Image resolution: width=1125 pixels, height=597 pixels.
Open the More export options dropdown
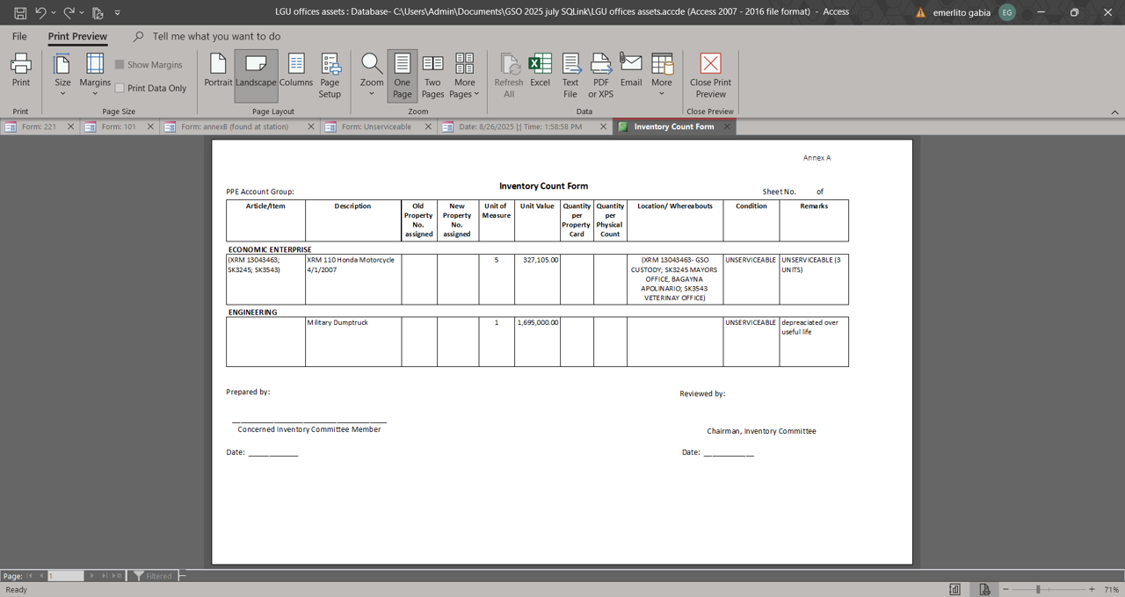click(662, 76)
